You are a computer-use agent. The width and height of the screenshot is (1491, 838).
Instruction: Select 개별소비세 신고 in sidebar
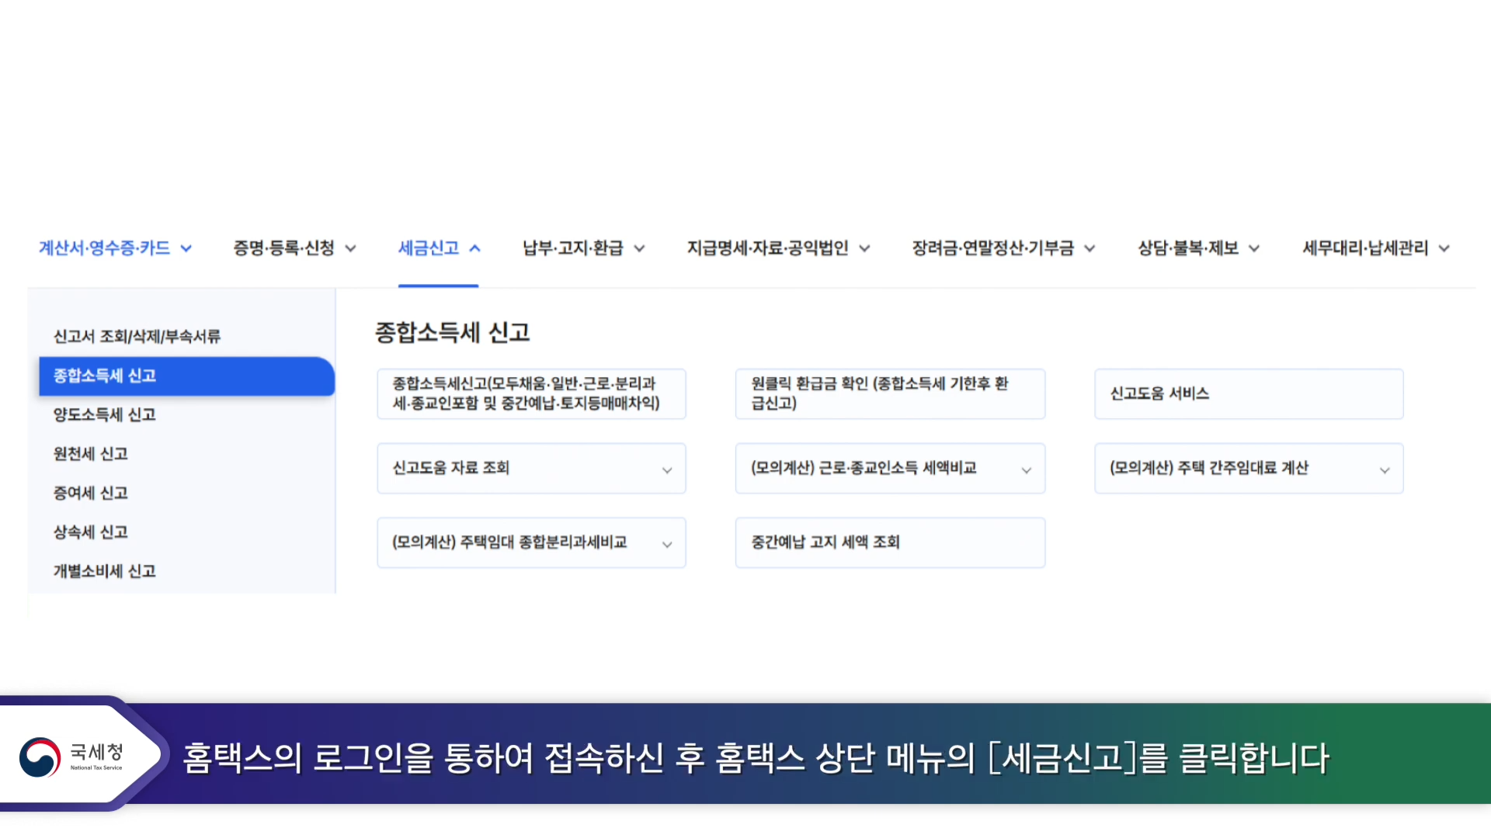105,572
